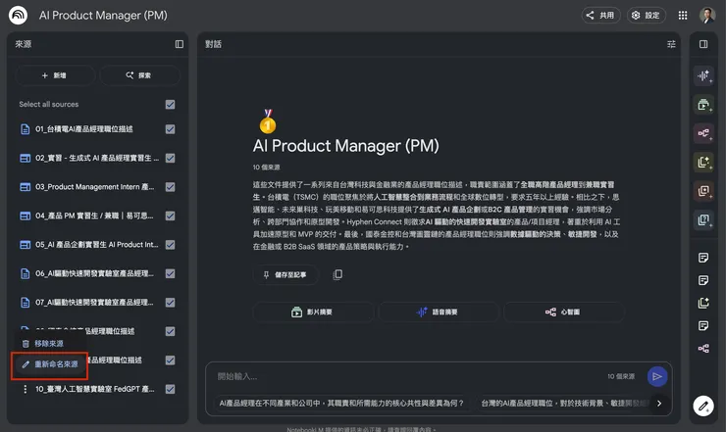Viewport: 726px width, 432px height.
Task: Open source 04_產品 PM 實習生 / 兼職
Action: [x=94, y=216]
